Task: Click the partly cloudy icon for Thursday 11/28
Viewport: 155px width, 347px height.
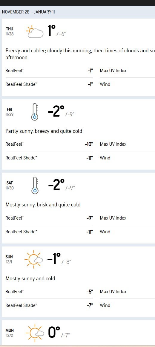Action: (35, 32)
